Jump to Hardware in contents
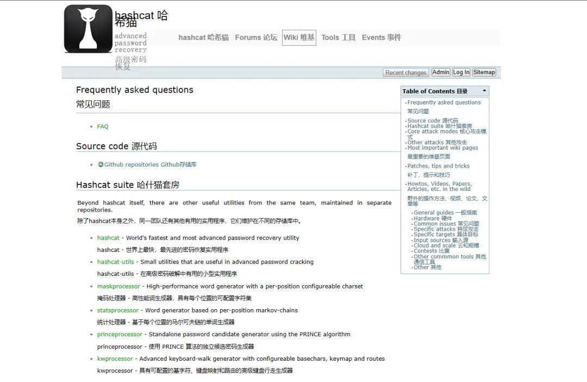 point(433,218)
